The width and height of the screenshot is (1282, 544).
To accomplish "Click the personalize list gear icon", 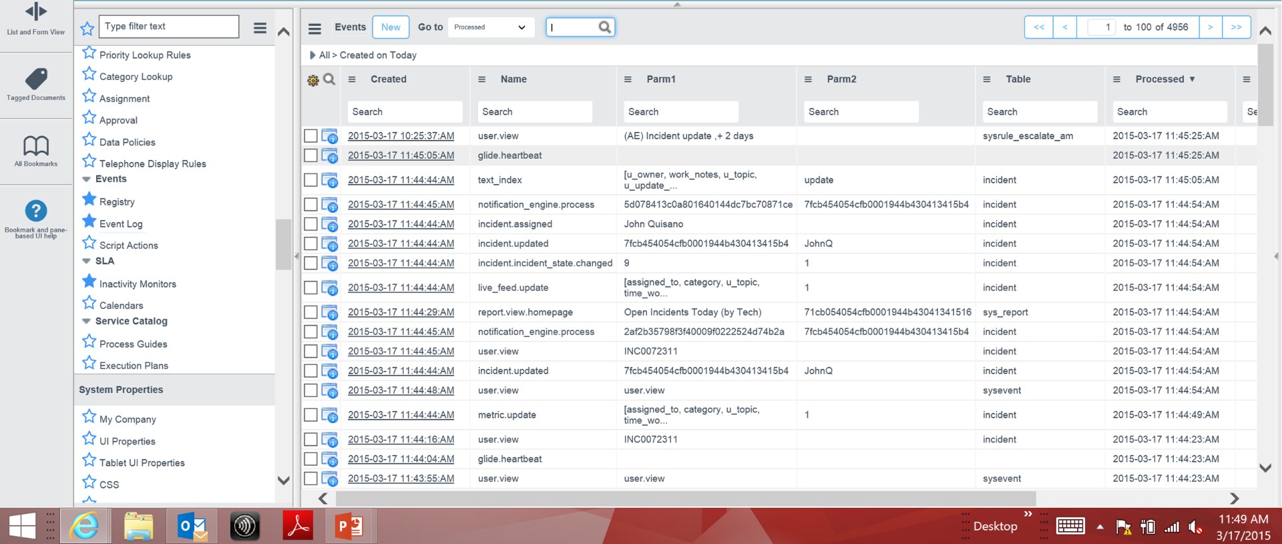I will pyautogui.click(x=312, y=80).
